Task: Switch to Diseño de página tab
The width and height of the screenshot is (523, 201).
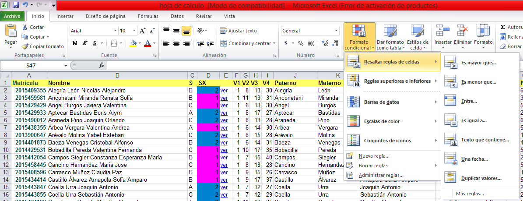Action: 105,16
